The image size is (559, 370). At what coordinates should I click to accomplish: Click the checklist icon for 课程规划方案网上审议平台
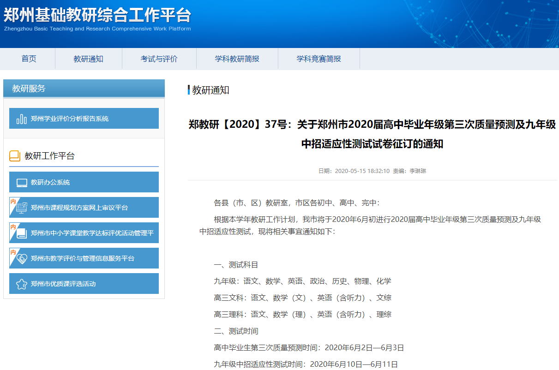click(22, 209)
